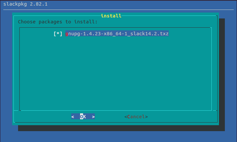Click the slackpkg 2.82.1 header text
237x142 pixels.
tap(25, 4)
